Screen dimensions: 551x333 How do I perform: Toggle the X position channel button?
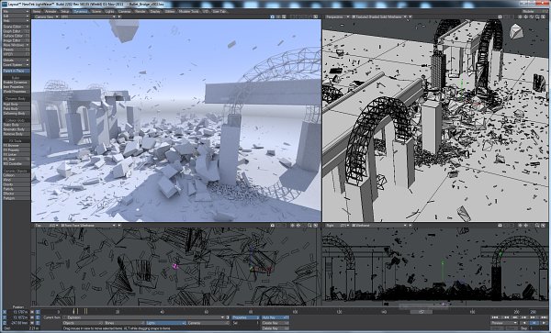pyautogui.click(x=5, y=312)
